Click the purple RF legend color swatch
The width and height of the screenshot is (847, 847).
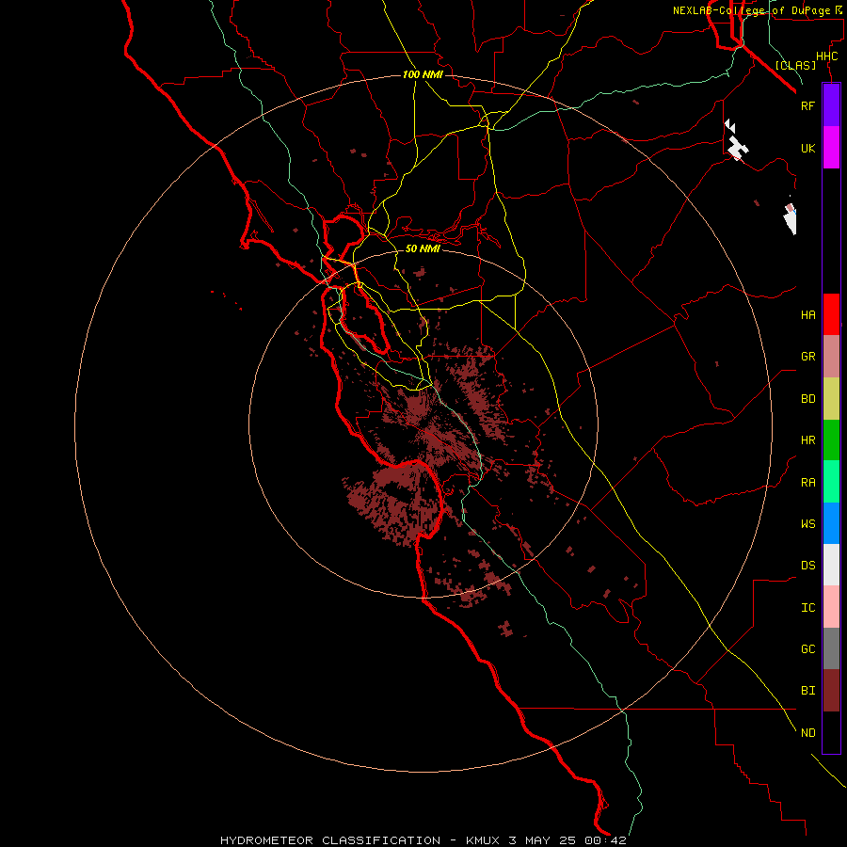click(831, 105)
